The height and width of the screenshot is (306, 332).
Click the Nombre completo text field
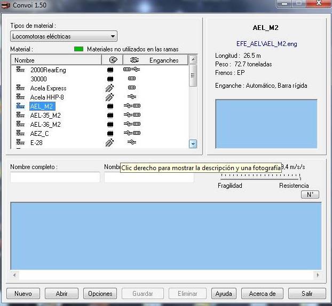55,177
